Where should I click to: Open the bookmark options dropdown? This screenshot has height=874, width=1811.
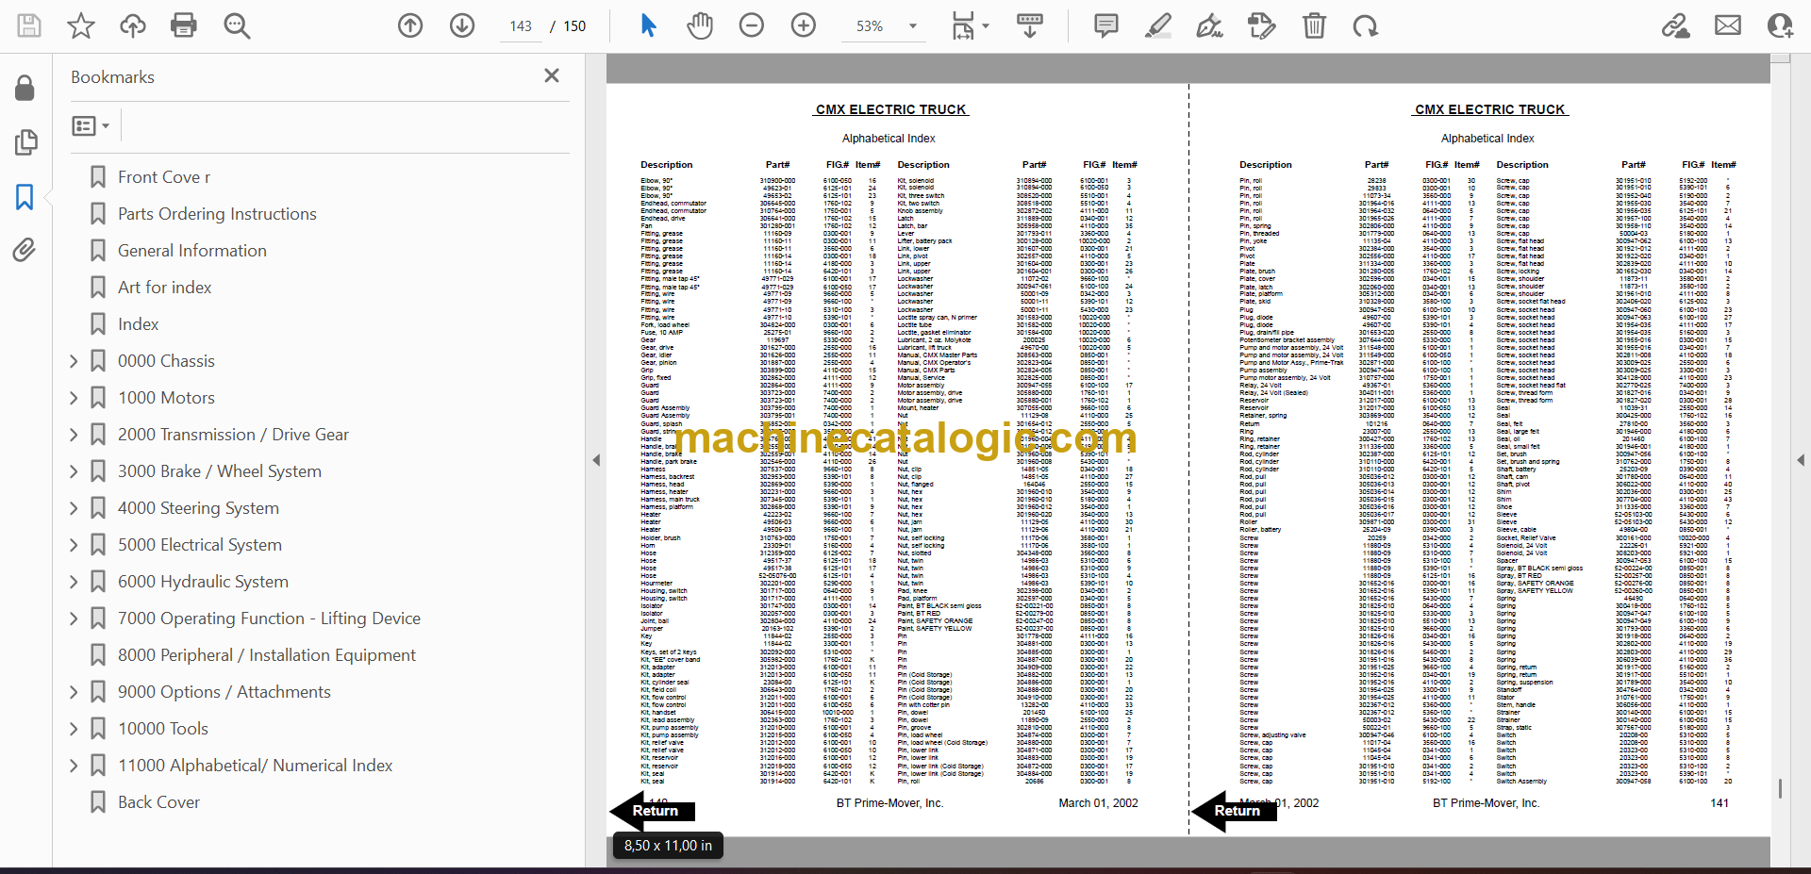(91, 125)
